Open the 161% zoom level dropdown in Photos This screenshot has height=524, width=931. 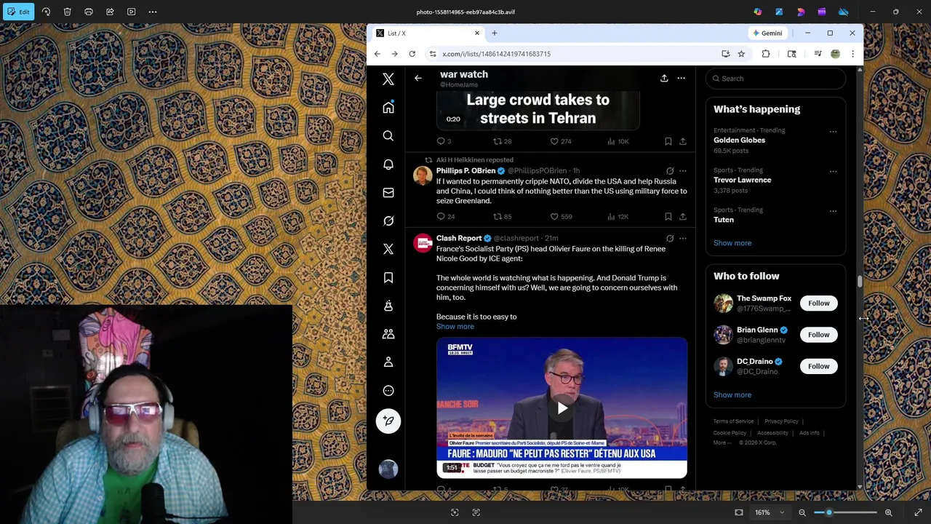[769, 512]
